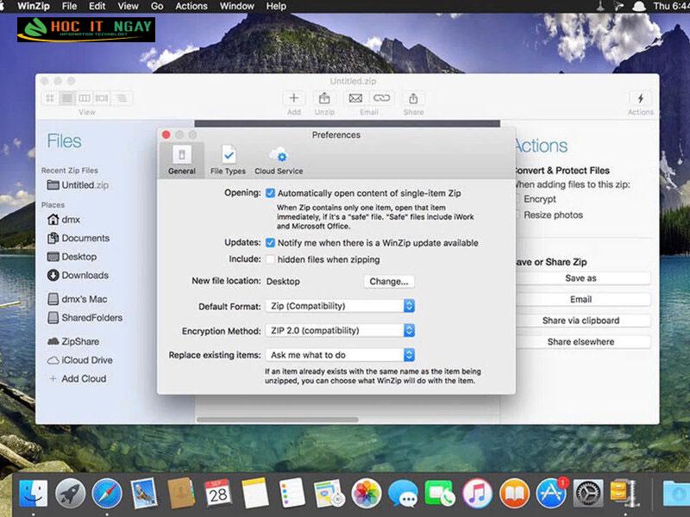
Task: Open the Replace existing items dropdown
Action: (x=340, y=355)
